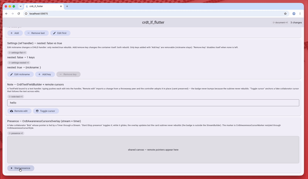Bookmark this page with the star icon
The width and height of the screenshot is (308, 179).
click(285, 14)
